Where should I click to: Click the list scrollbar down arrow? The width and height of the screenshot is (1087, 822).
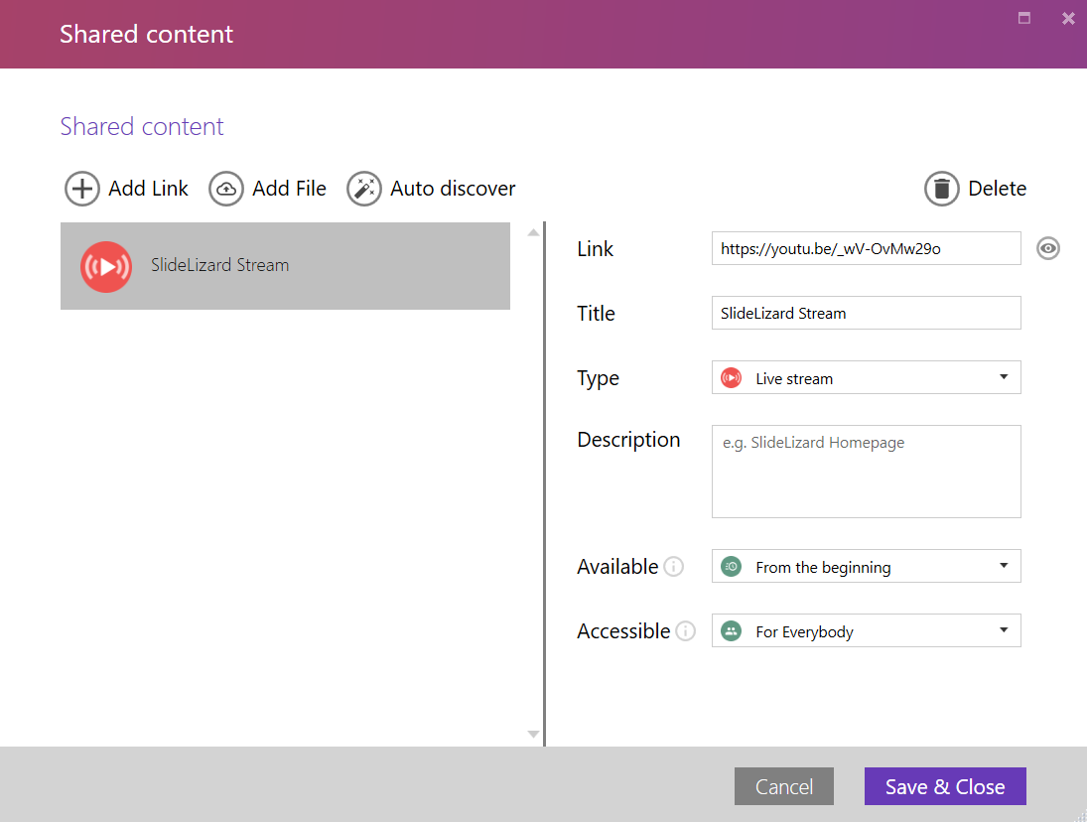click(533, 735)
